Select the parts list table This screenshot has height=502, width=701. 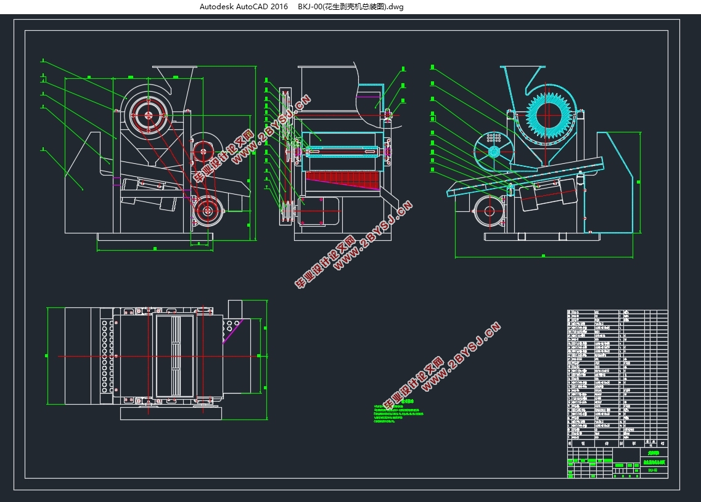[617, 378]
